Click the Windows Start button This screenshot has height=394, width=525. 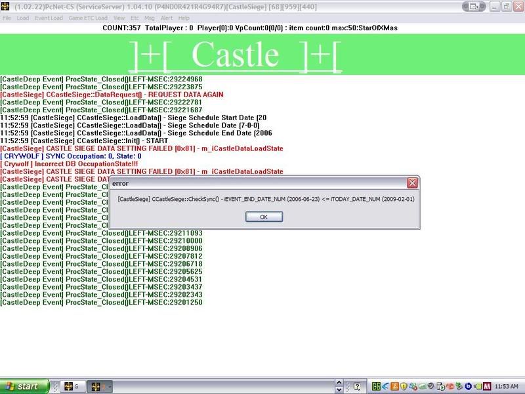(x=24, y=387)
